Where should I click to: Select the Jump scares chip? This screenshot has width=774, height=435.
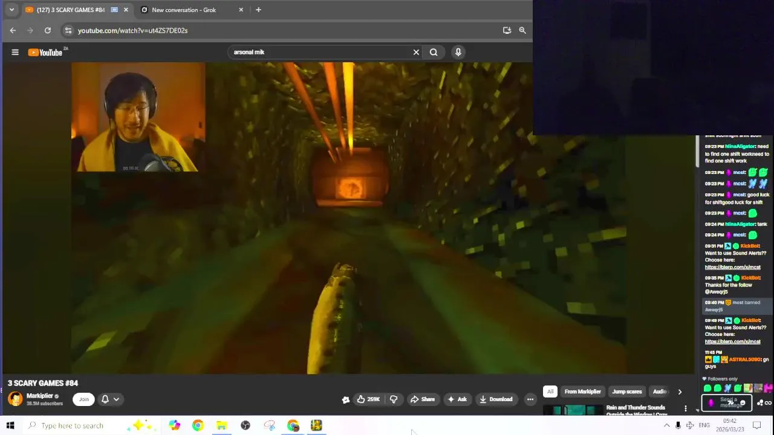tap(627, 391)
